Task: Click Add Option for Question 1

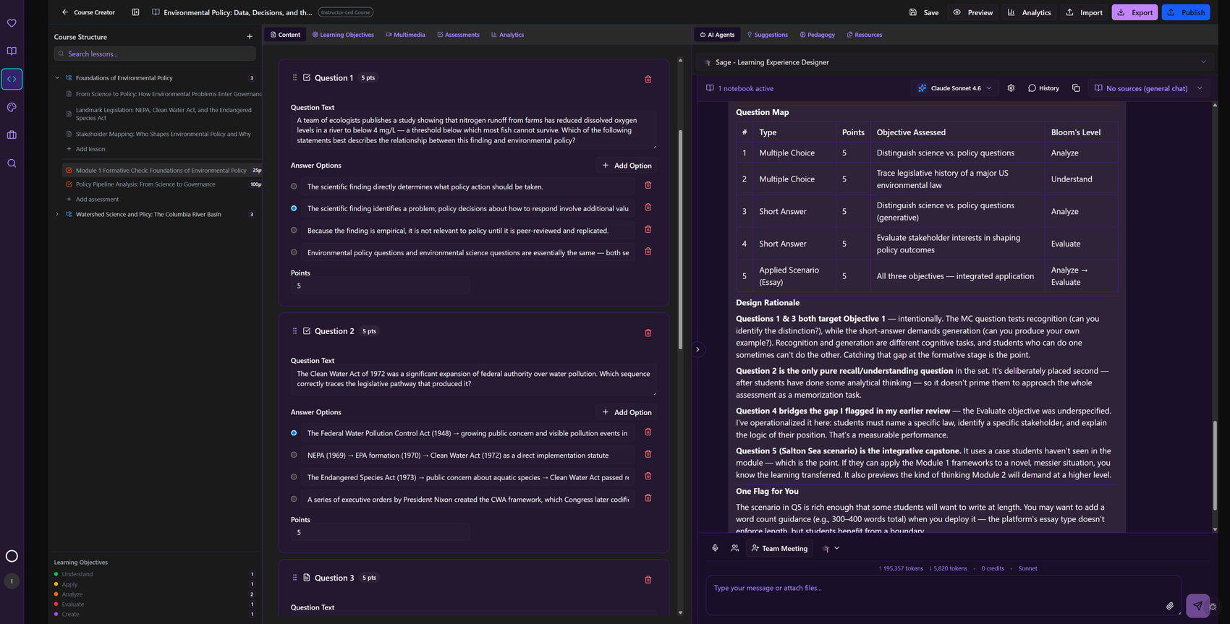Action: click(x=627, y=166)
